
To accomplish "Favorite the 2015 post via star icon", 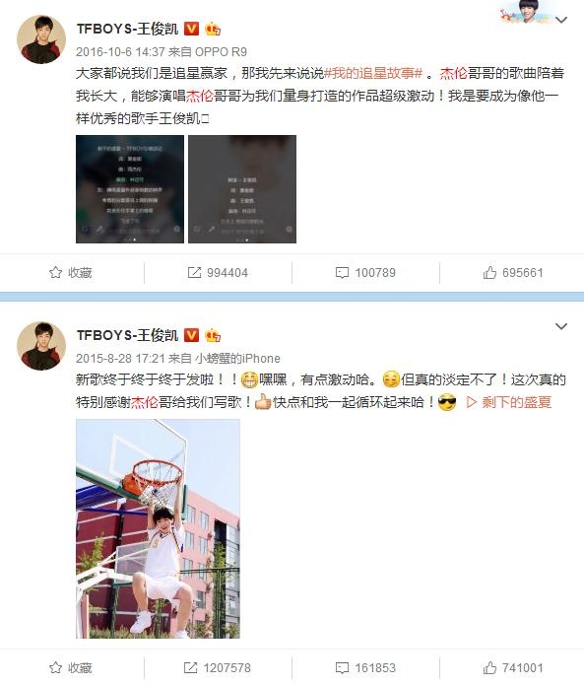I will click(x=71, y=667).
